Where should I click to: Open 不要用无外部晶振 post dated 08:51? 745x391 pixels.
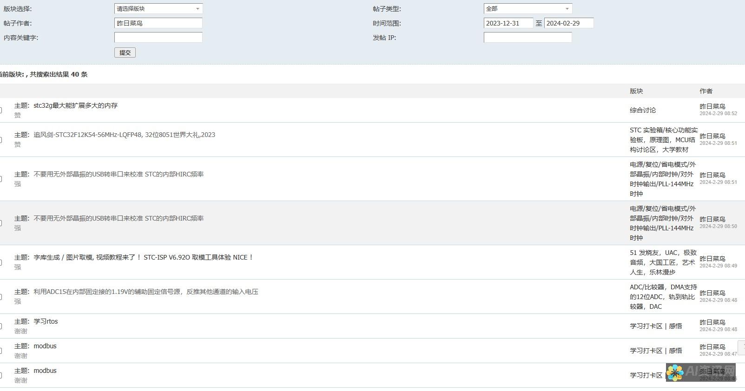pyautogui.click(x=119, y=174)
